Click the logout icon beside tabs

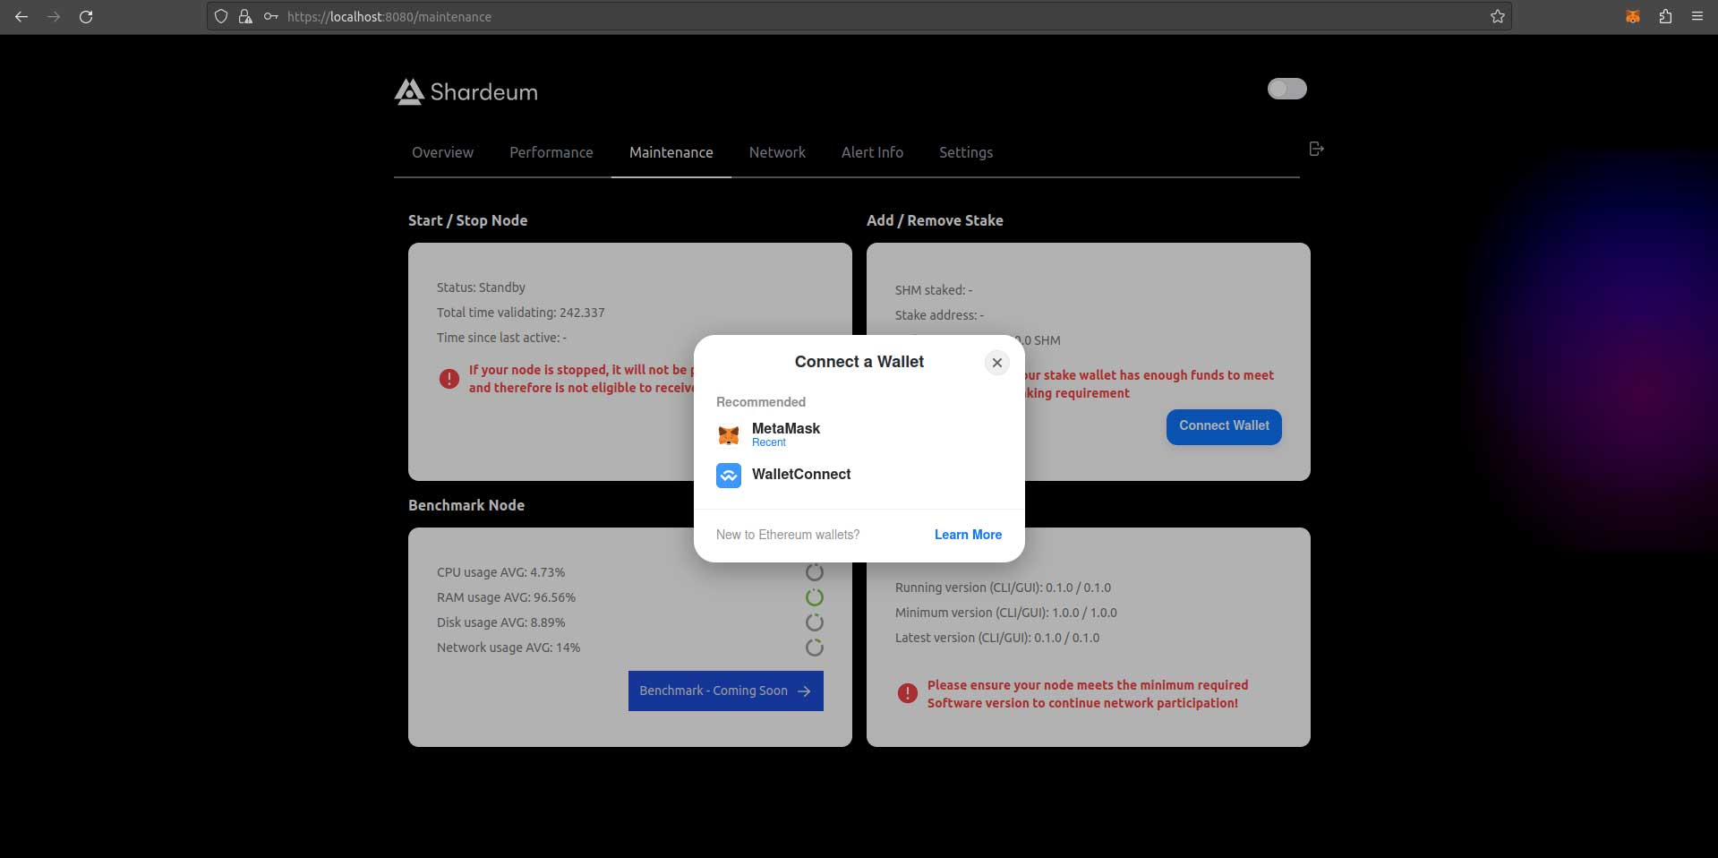[1316, 149]
